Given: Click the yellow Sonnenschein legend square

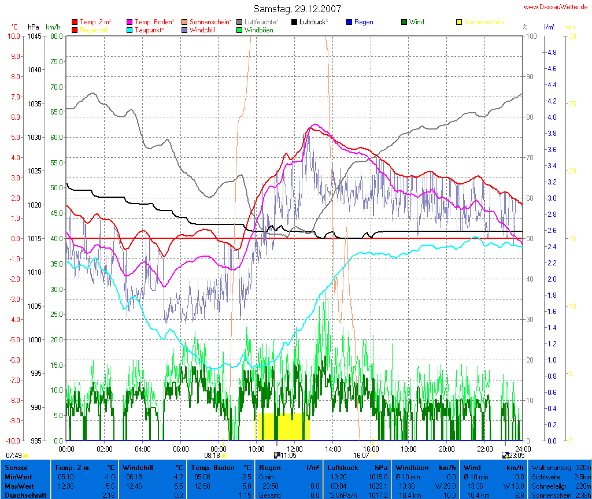Looking at the screenshot, I should [459, 22].
